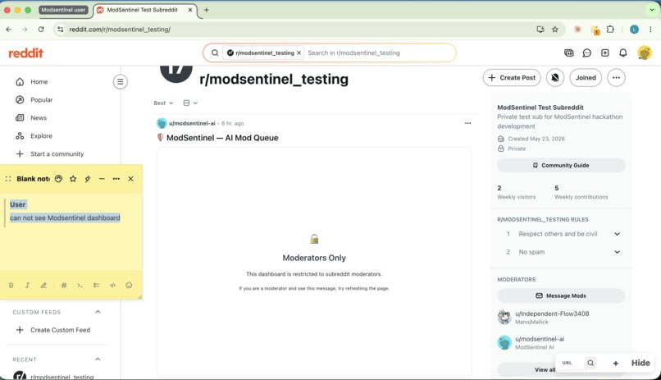The height and width of the screenshot is (380, 661).
Task: Expand the 'No spam' rule
Action: pos(618,252)
